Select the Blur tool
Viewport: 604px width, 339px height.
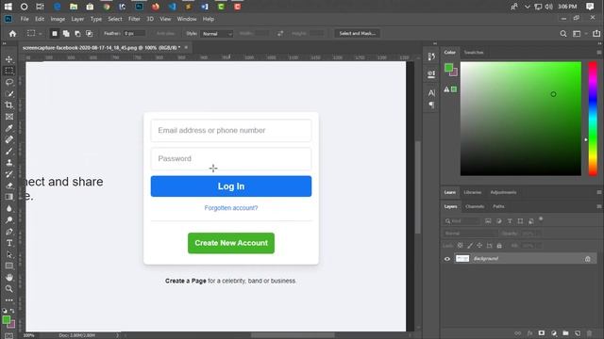pos(9,208)
